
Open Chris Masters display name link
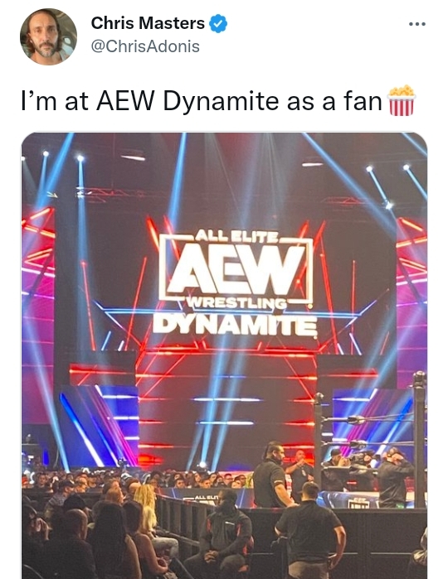coord(148,23)
